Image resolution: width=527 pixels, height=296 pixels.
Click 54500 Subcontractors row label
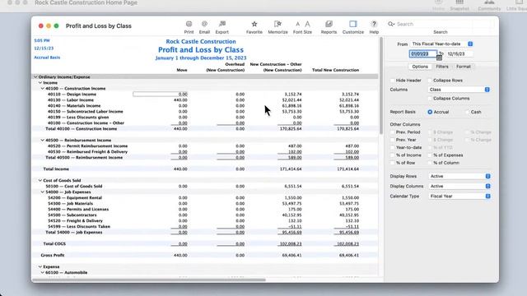coord(72,215)
